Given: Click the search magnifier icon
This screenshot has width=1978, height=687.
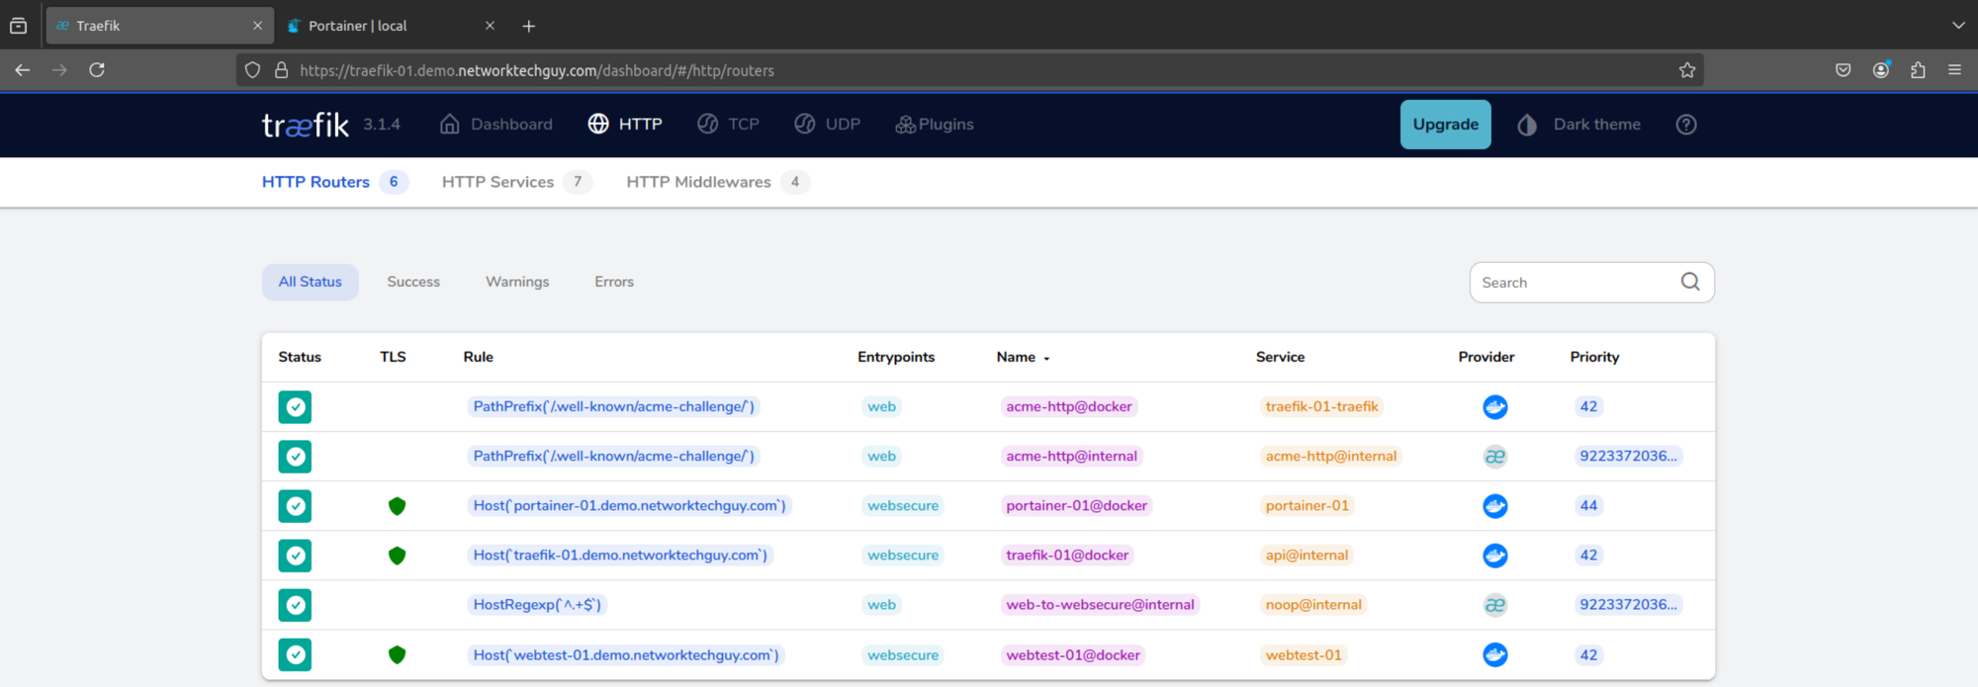Looking at the screenshot, I should 1690,282.
